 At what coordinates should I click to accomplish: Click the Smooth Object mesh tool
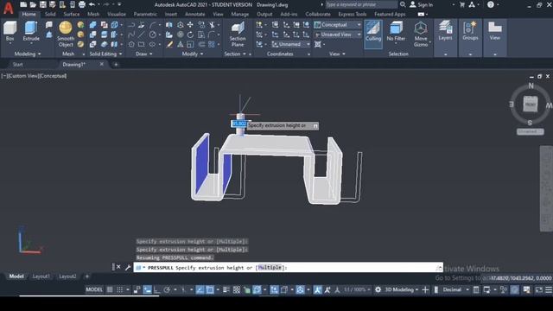coord(66,34)
